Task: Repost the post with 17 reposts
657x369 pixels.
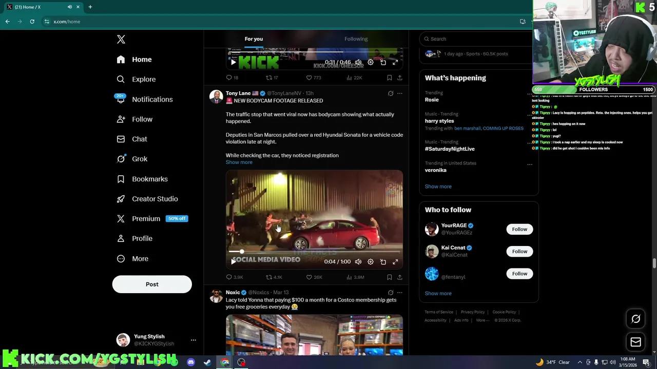Action: (272, 78)
